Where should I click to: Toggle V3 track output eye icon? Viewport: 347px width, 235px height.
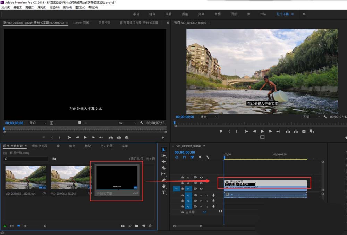coord(201,177)
